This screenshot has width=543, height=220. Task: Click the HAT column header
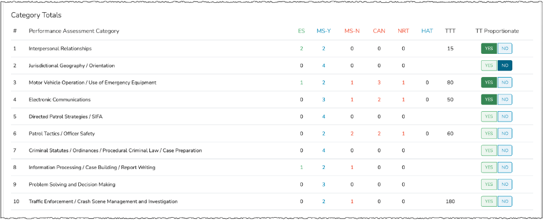click(427, 31)
